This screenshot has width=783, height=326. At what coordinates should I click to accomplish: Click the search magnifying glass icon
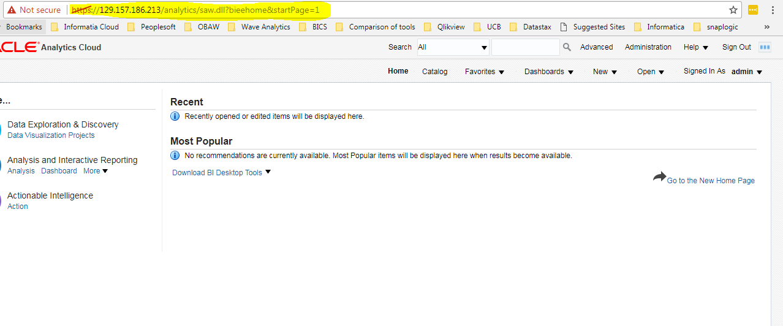click(x=567, y=47)
